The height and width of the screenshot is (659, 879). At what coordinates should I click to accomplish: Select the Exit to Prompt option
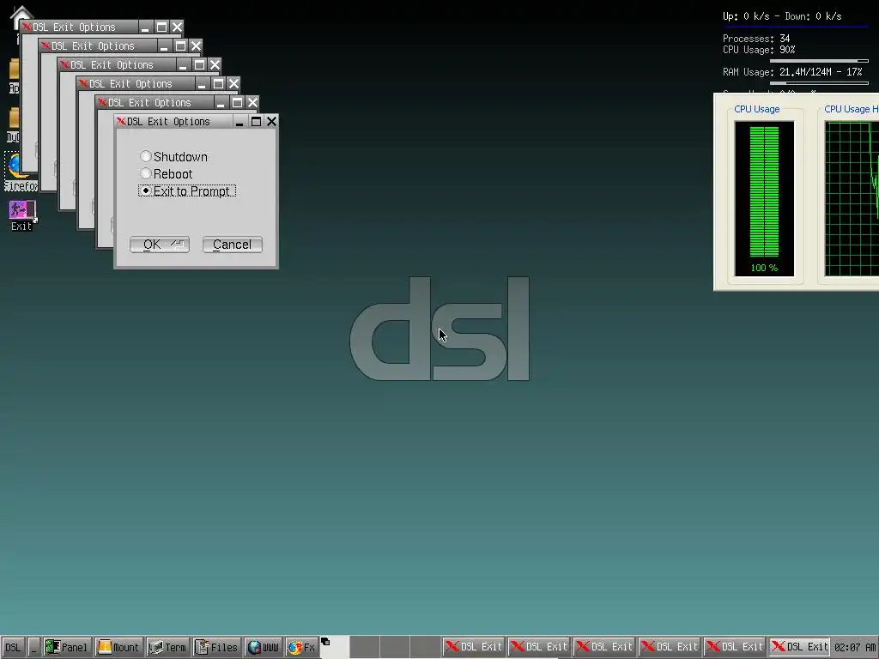point(186,191)
